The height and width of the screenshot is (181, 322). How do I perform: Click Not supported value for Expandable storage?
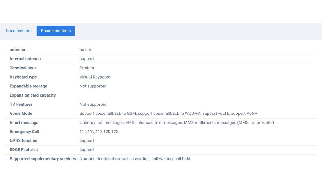(x=93, y=86)
